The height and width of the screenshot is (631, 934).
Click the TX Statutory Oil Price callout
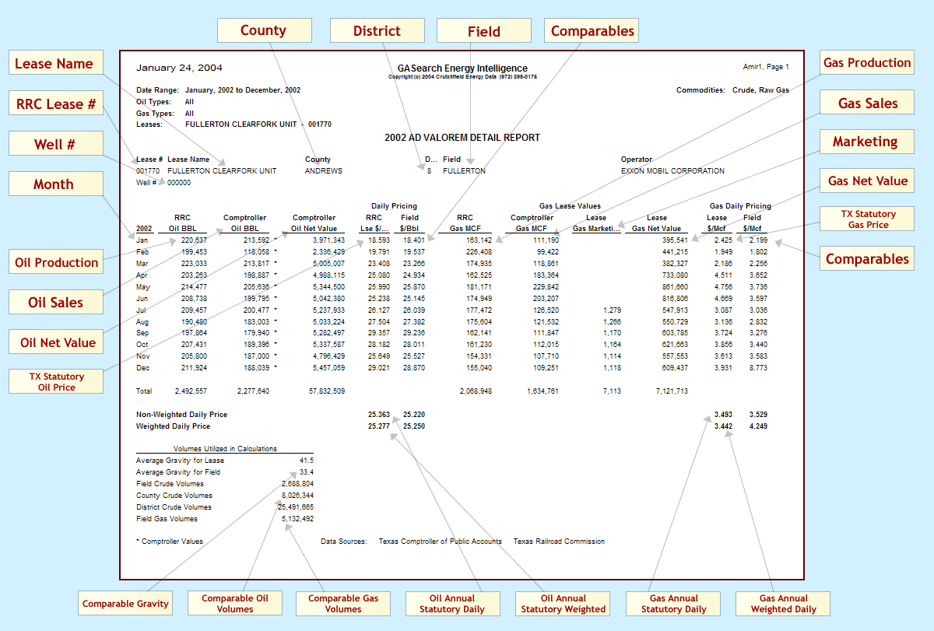(57, 381)
